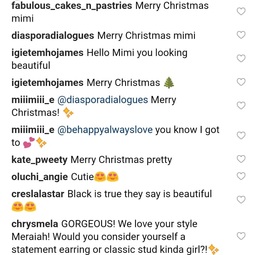
Task: Go to oluchi_angie's profile
Action: [40, 177]
